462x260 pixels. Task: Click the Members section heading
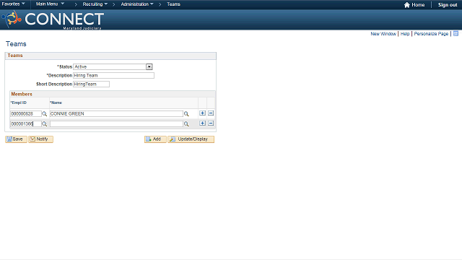pyautogui.click(x=22, y=94)
